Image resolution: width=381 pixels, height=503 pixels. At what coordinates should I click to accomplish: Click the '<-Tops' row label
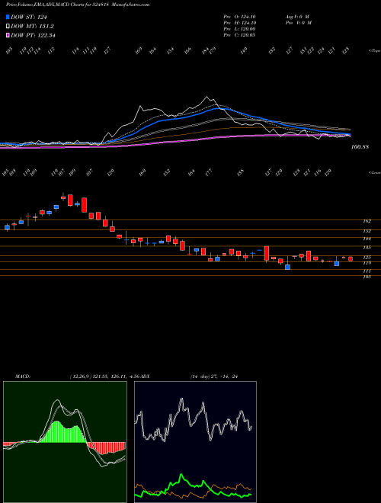374,51
